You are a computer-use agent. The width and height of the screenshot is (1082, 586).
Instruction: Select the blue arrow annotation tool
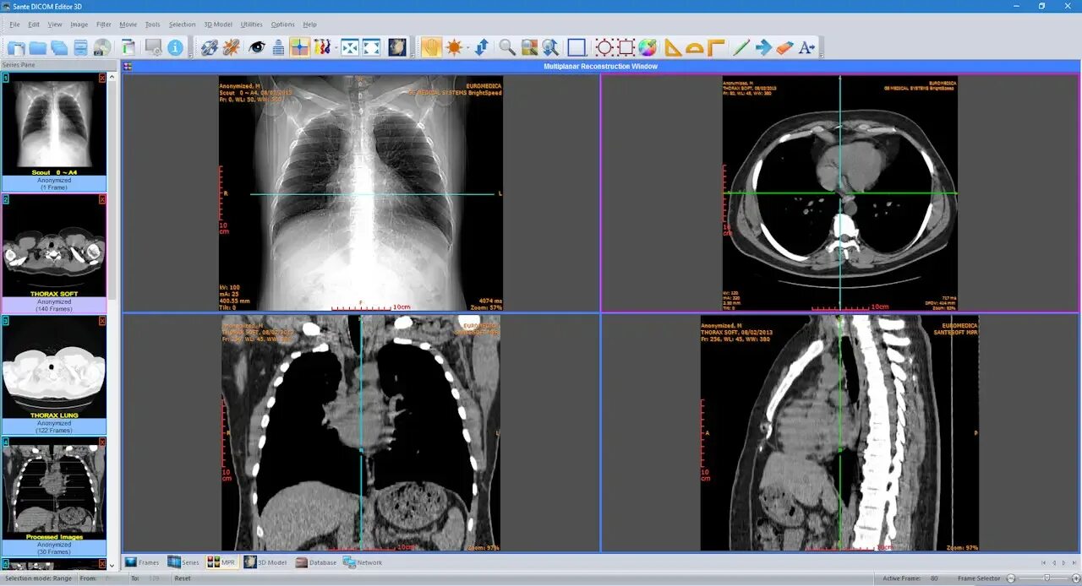(x=764, y=47)
